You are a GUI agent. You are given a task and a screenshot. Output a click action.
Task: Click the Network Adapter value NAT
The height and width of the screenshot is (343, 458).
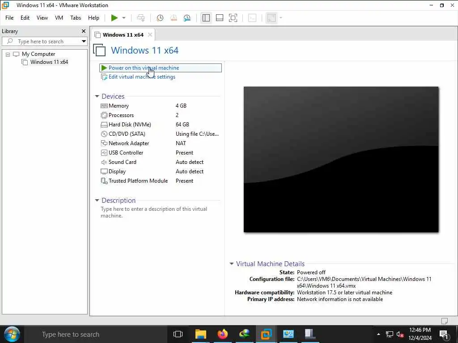coord(181,143)
